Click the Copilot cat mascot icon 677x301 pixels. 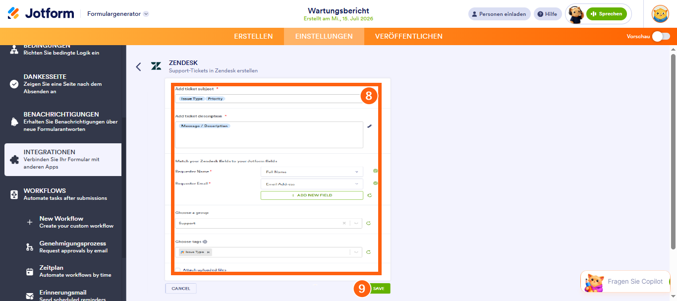[594, 282]
